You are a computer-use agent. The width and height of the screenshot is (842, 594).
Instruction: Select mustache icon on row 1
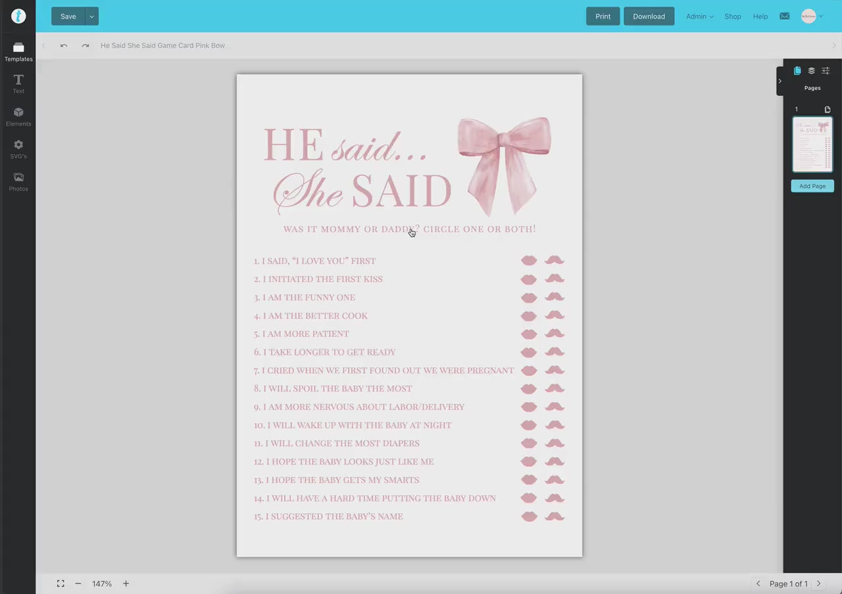pyautogui.click(x=555, y=260)
